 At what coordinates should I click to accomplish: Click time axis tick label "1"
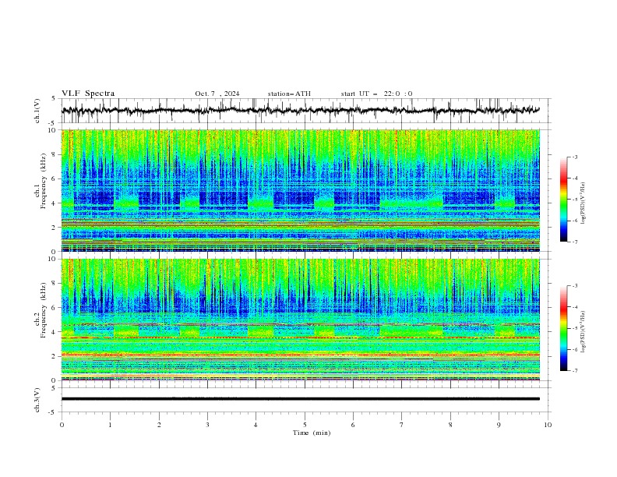[110, 425]
